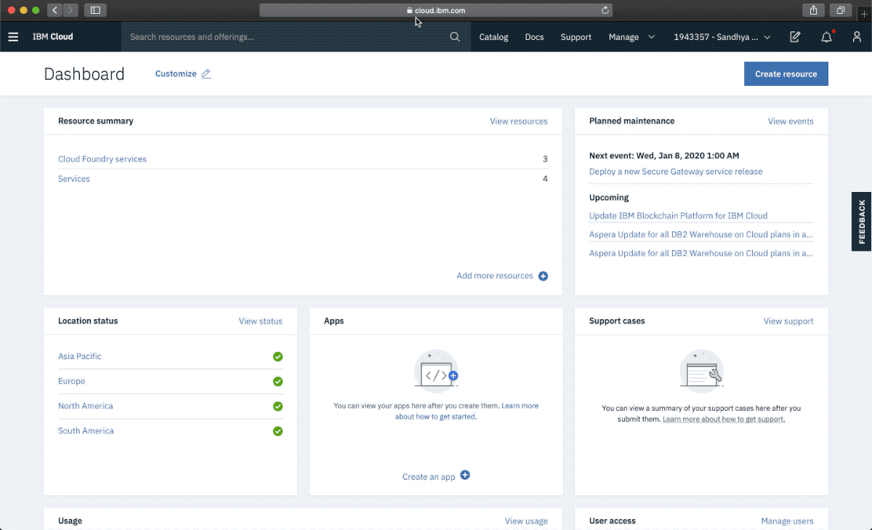Click the search magnifier icon
The image size is (872, 530).
point(455,37)
